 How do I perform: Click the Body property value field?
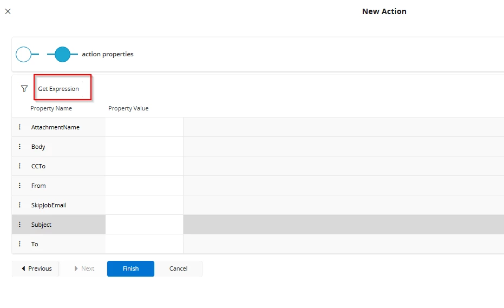144,147
